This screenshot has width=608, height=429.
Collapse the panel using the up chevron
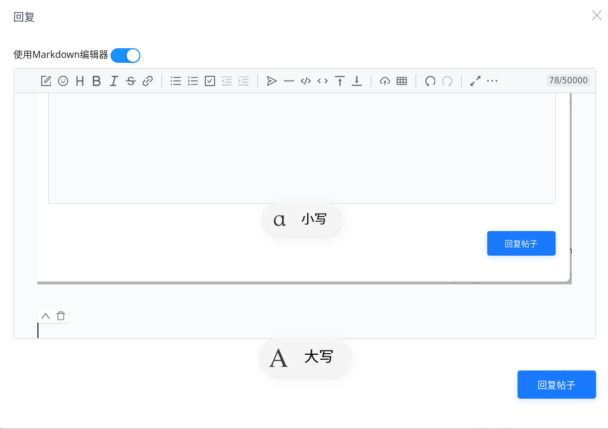(46, 316)
